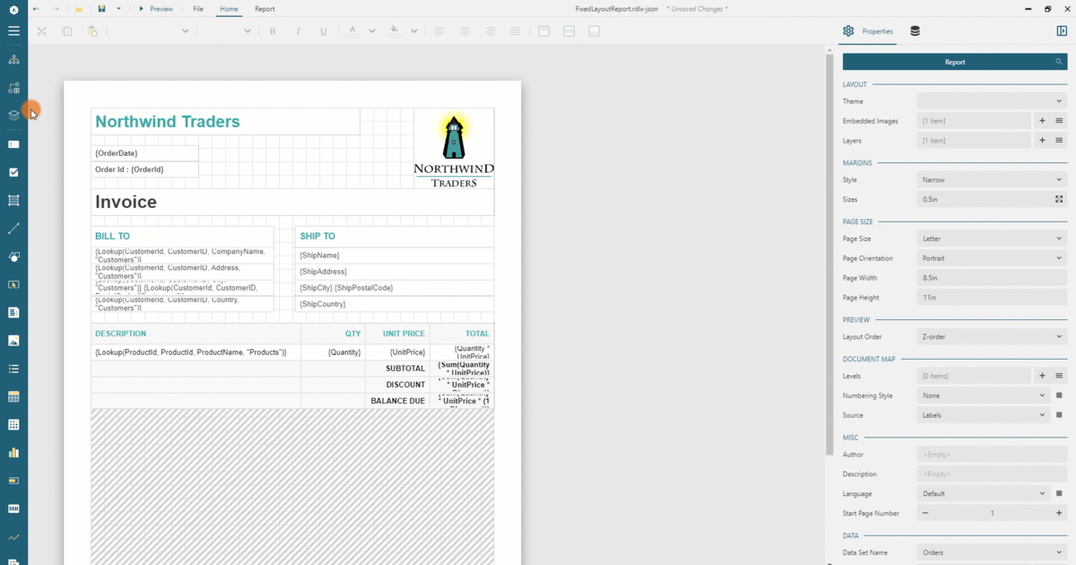Toggle expression mode square for Numbering Style

pos(1059,395)
